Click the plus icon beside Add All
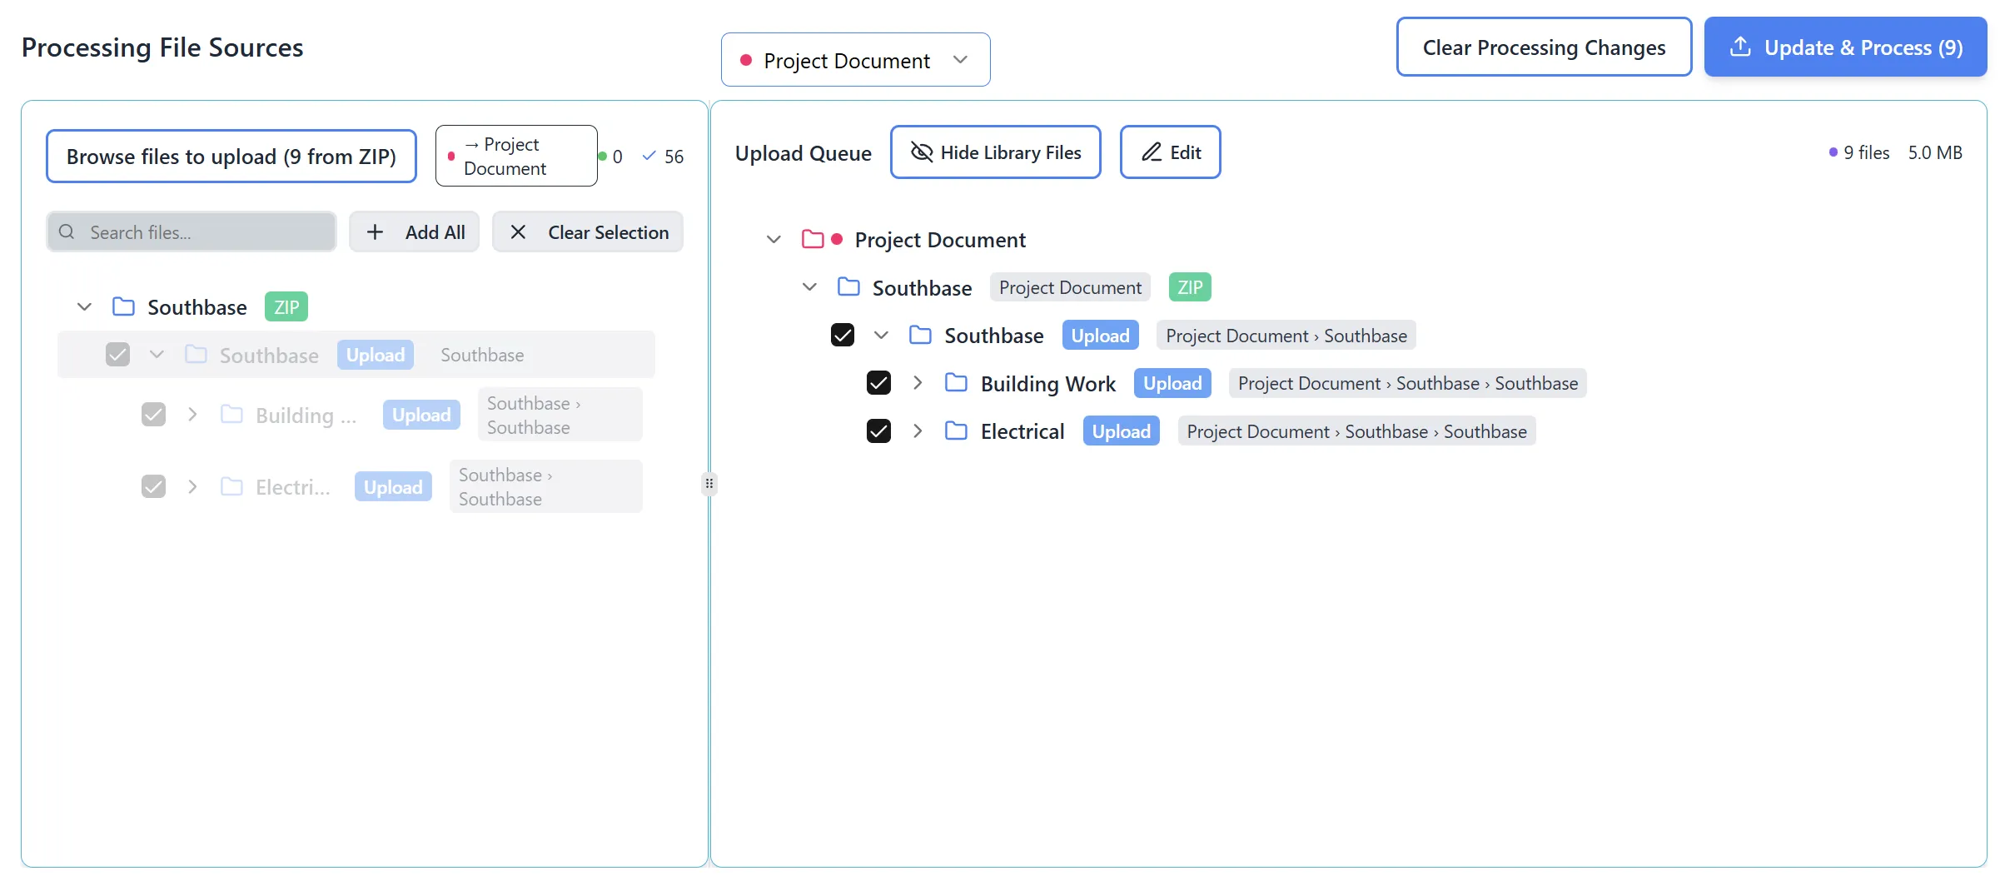The height and width of the screenshot is (891, 2010). (376, 232)
